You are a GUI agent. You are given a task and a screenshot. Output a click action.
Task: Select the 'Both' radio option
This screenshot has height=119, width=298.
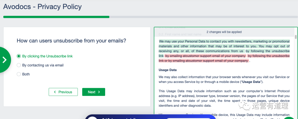tap(19, 74)
